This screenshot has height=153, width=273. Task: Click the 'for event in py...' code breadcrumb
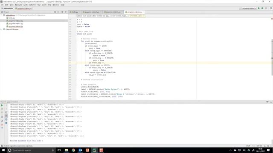pyautogui.click(x=101, y=16)
